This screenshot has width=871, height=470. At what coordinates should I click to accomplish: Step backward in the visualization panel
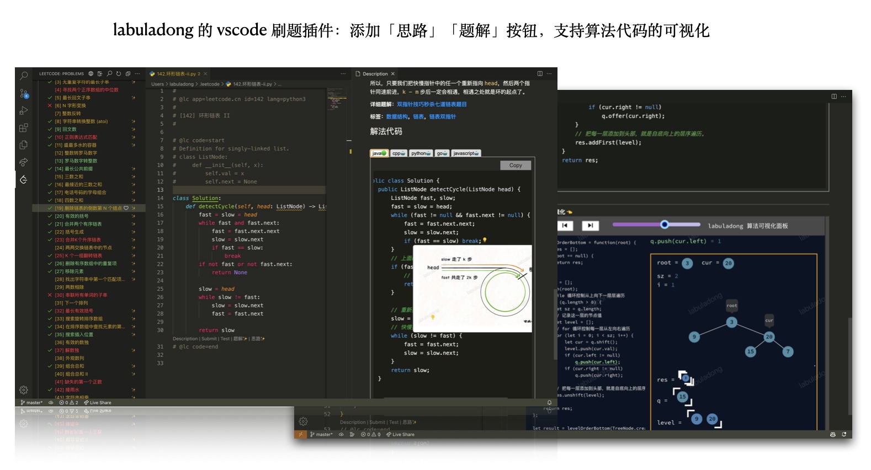(x=565, y=225)
